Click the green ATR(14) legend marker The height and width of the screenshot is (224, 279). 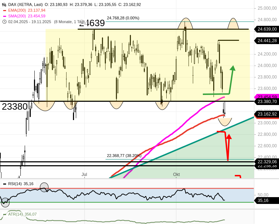[x=5, y=214]
